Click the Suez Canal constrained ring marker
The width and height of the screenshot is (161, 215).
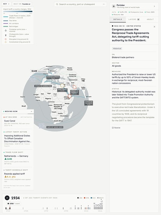[x=62, y=86]
